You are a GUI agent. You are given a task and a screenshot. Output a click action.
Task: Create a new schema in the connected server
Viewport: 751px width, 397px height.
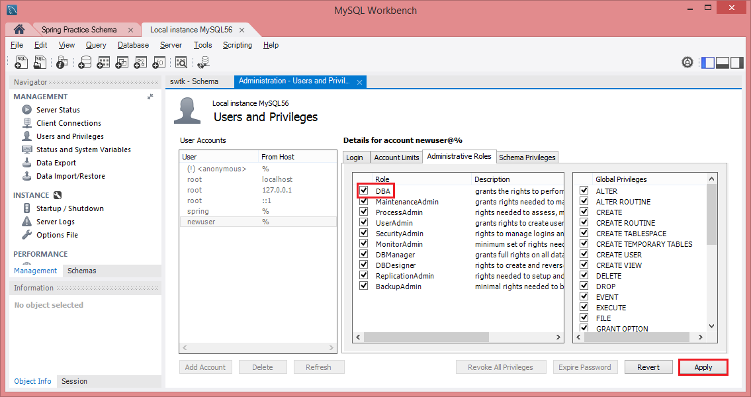tap(85, 62)
